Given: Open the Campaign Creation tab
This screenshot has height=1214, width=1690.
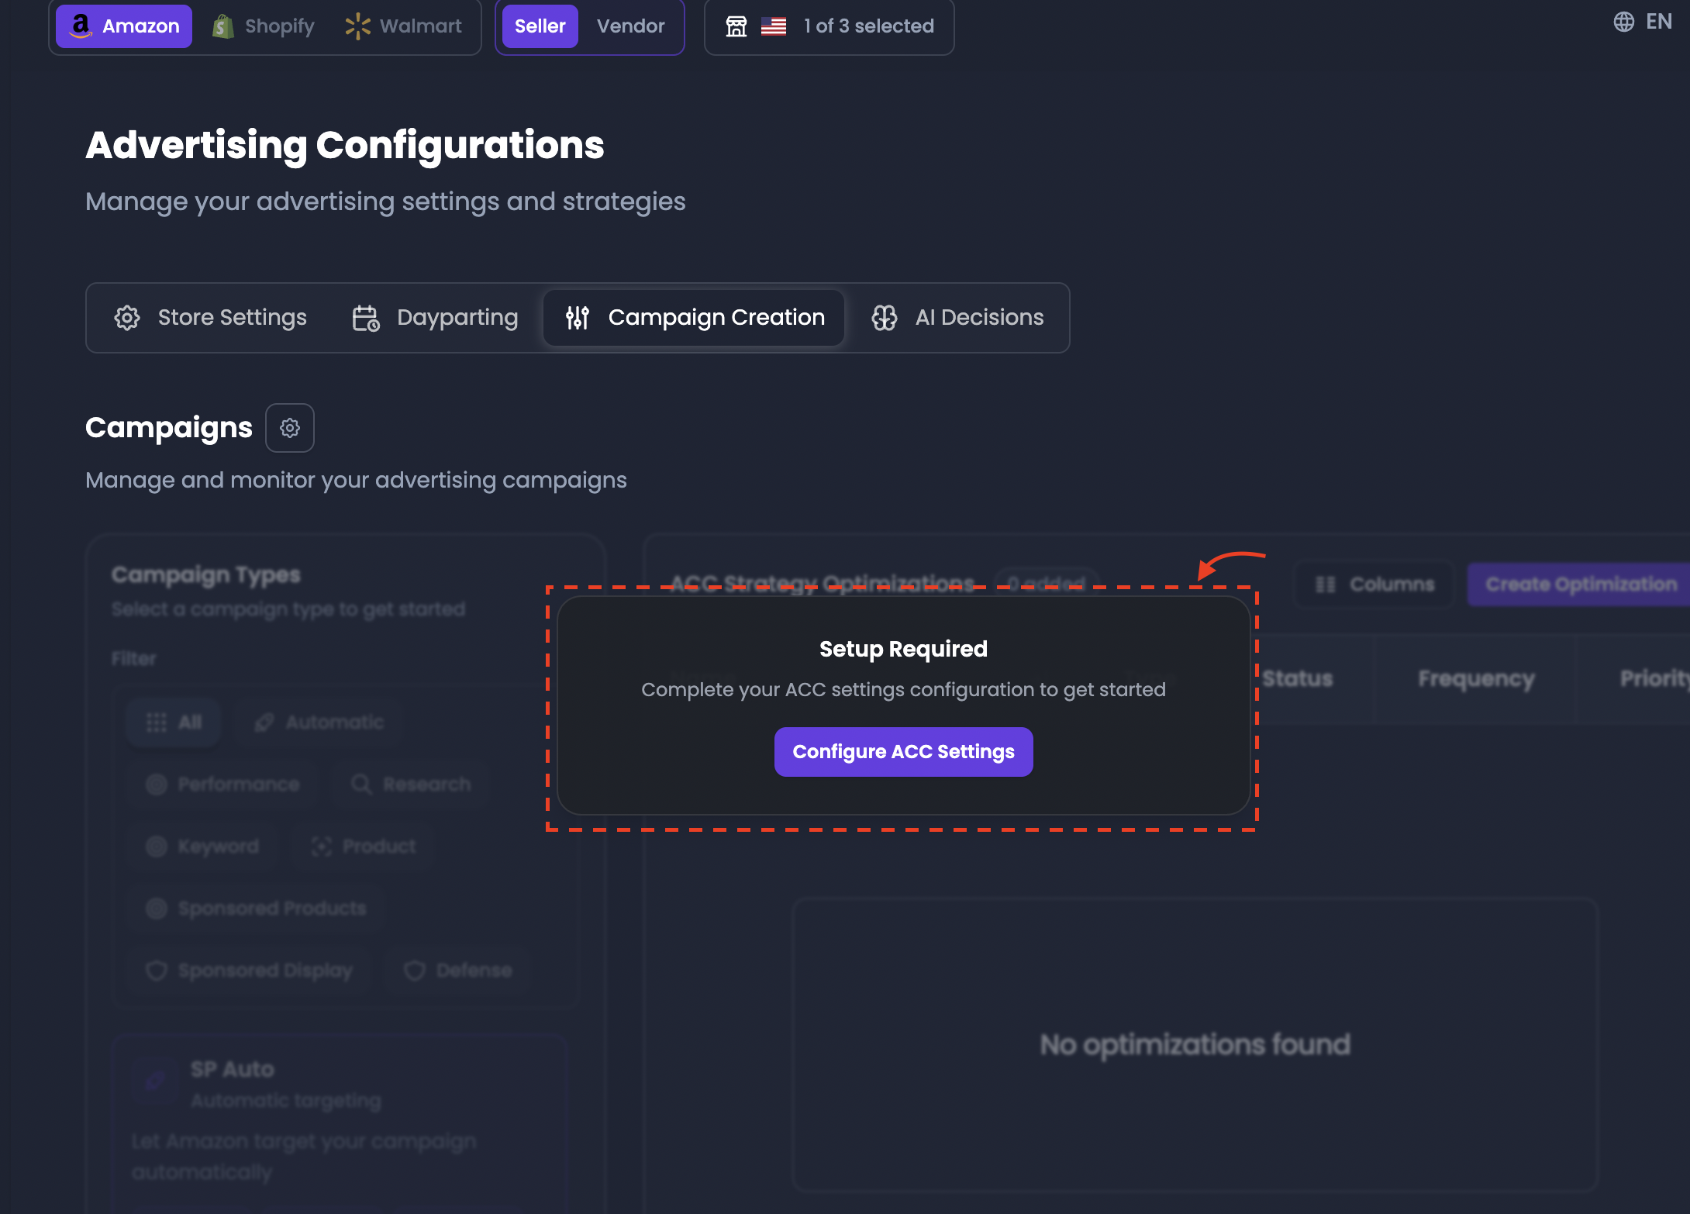Looking at the screenshot, I should click(694, 318).
